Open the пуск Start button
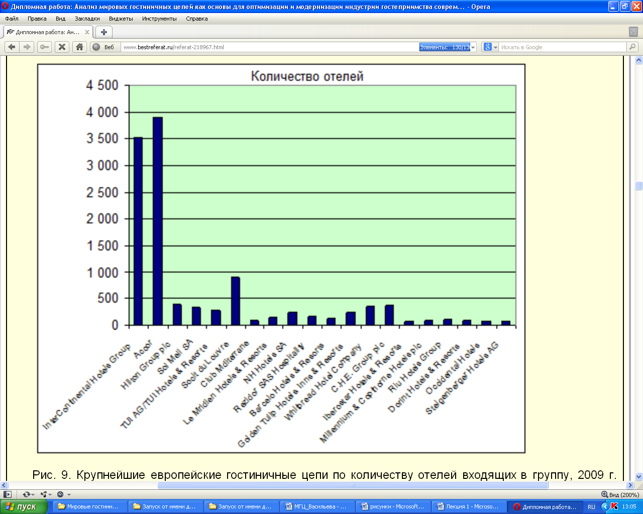Image resolution: width=643 pixels, height=514 pixels. 24,506
